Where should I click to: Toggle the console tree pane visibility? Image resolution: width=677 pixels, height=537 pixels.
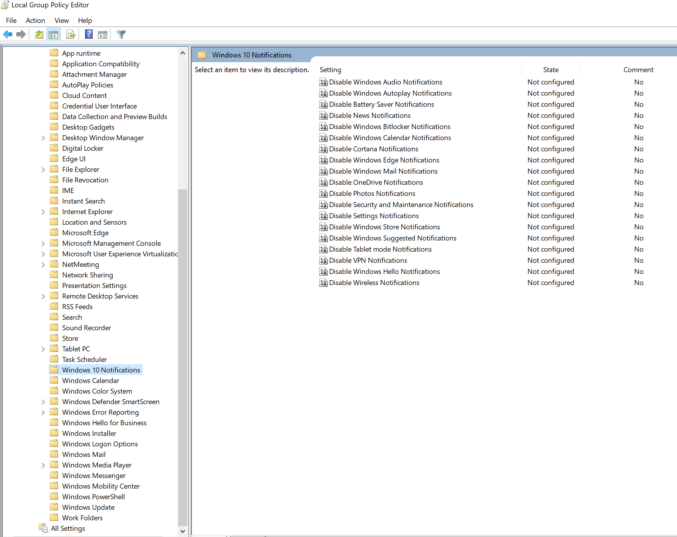point(53,34)
